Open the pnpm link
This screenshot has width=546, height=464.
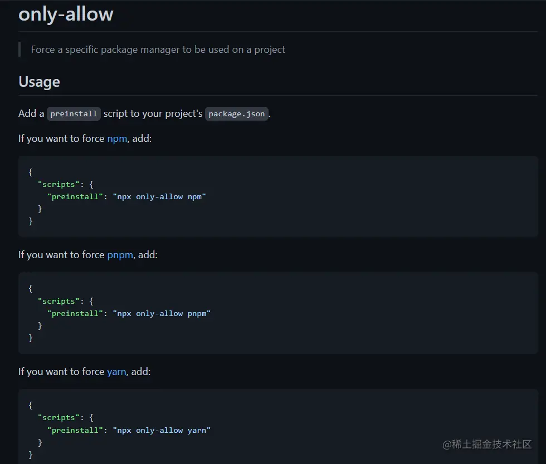(x=120, y=255)
